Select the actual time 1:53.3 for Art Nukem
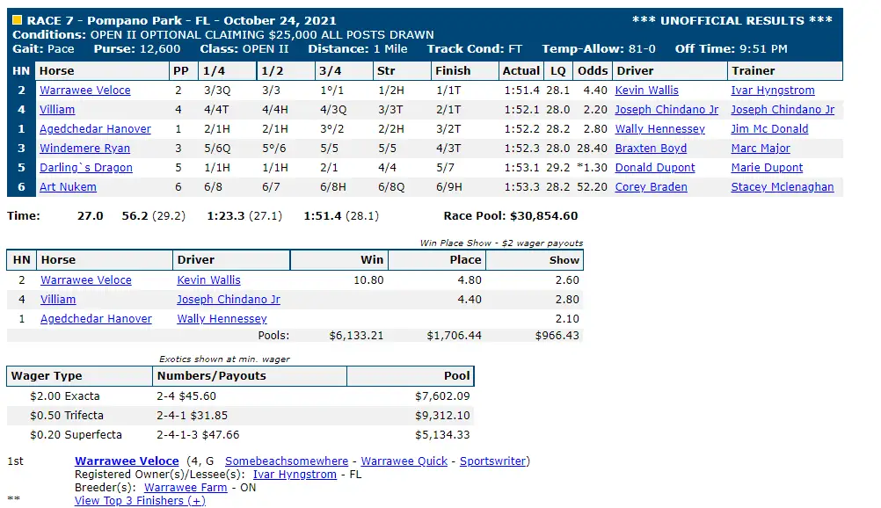 coord(522,186)
